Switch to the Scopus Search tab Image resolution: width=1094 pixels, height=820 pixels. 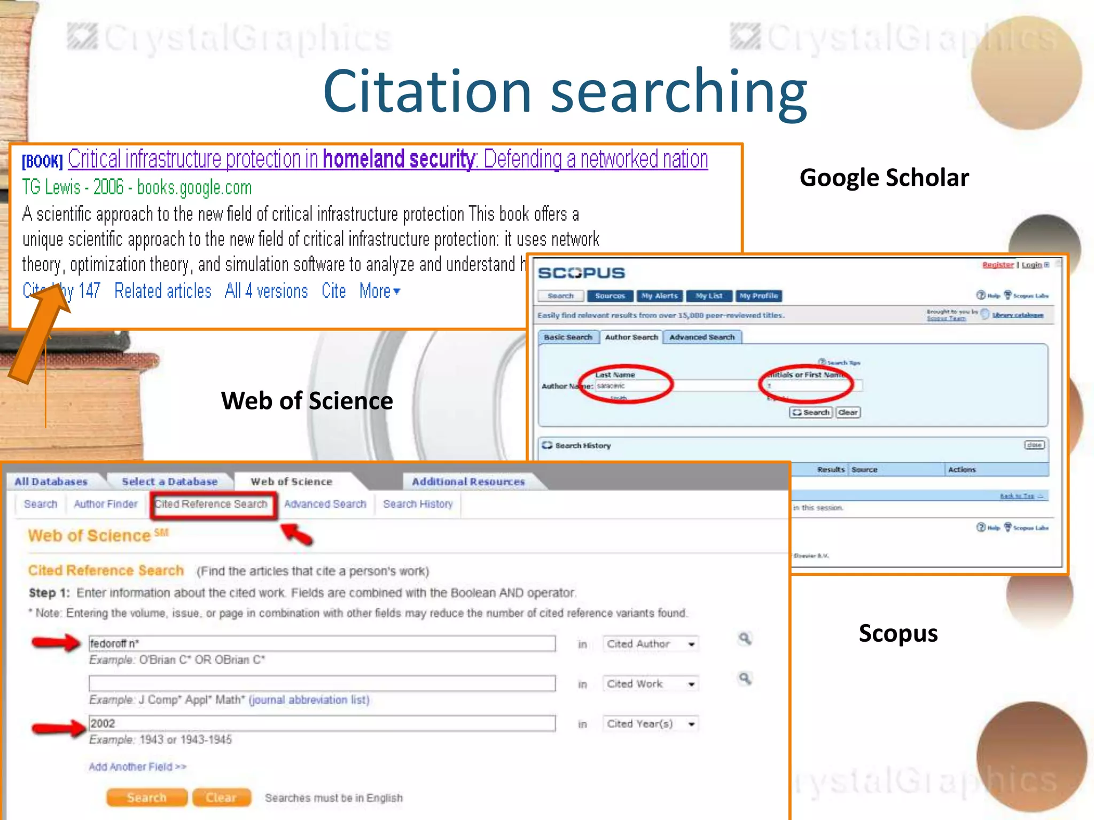point(560,296)
